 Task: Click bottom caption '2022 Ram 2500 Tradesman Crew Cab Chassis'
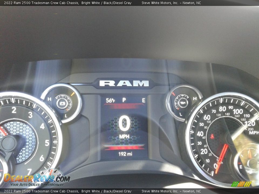tap(41, 191)
